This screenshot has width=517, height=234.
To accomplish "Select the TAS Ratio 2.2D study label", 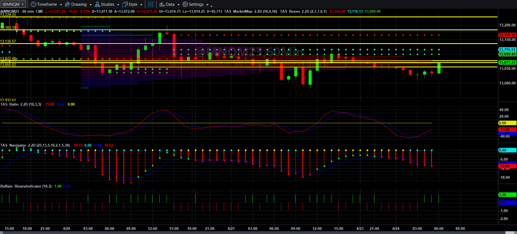I will (21, 104).
